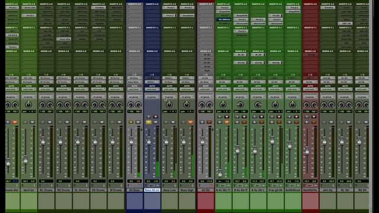Open the first send on N Ac Gtr R
The height and width of the screenshot is (213, 379).
pyautogui.click(x=240, y=55)
